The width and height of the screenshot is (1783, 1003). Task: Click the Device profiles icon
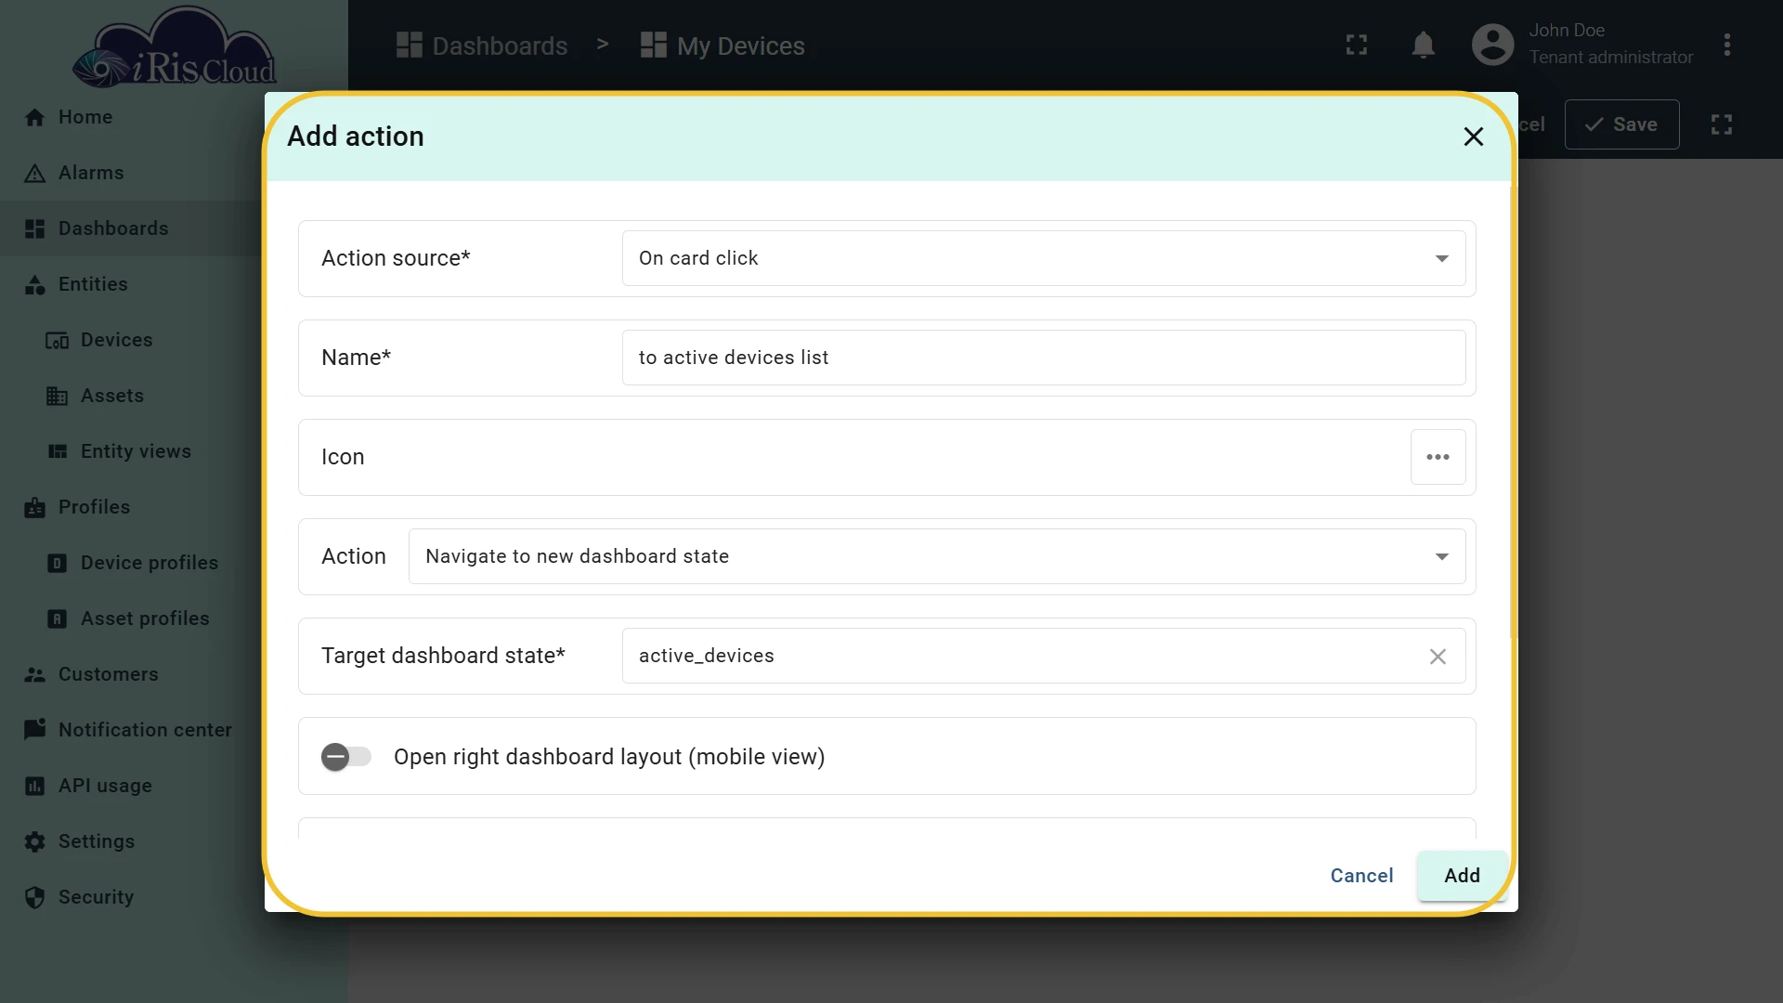point(57,564)
